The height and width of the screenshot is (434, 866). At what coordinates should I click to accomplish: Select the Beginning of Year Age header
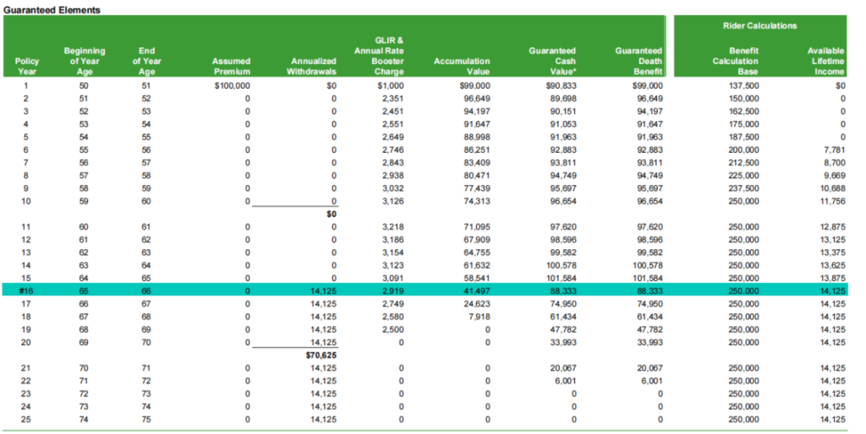[85, 61]
